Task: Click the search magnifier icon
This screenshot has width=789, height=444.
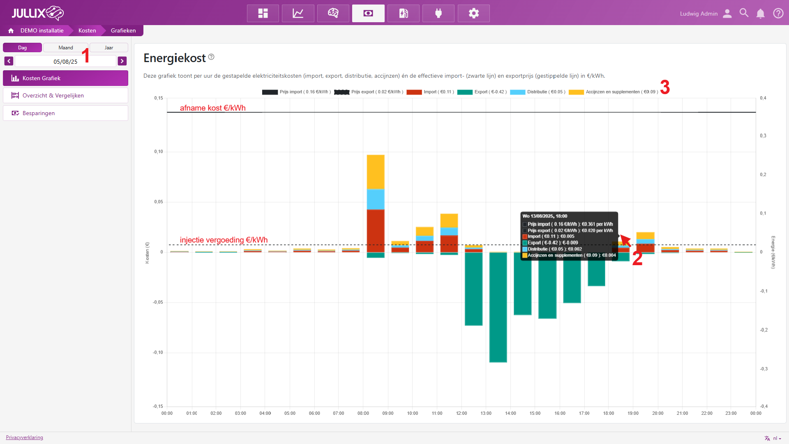Action: (744, 13)
